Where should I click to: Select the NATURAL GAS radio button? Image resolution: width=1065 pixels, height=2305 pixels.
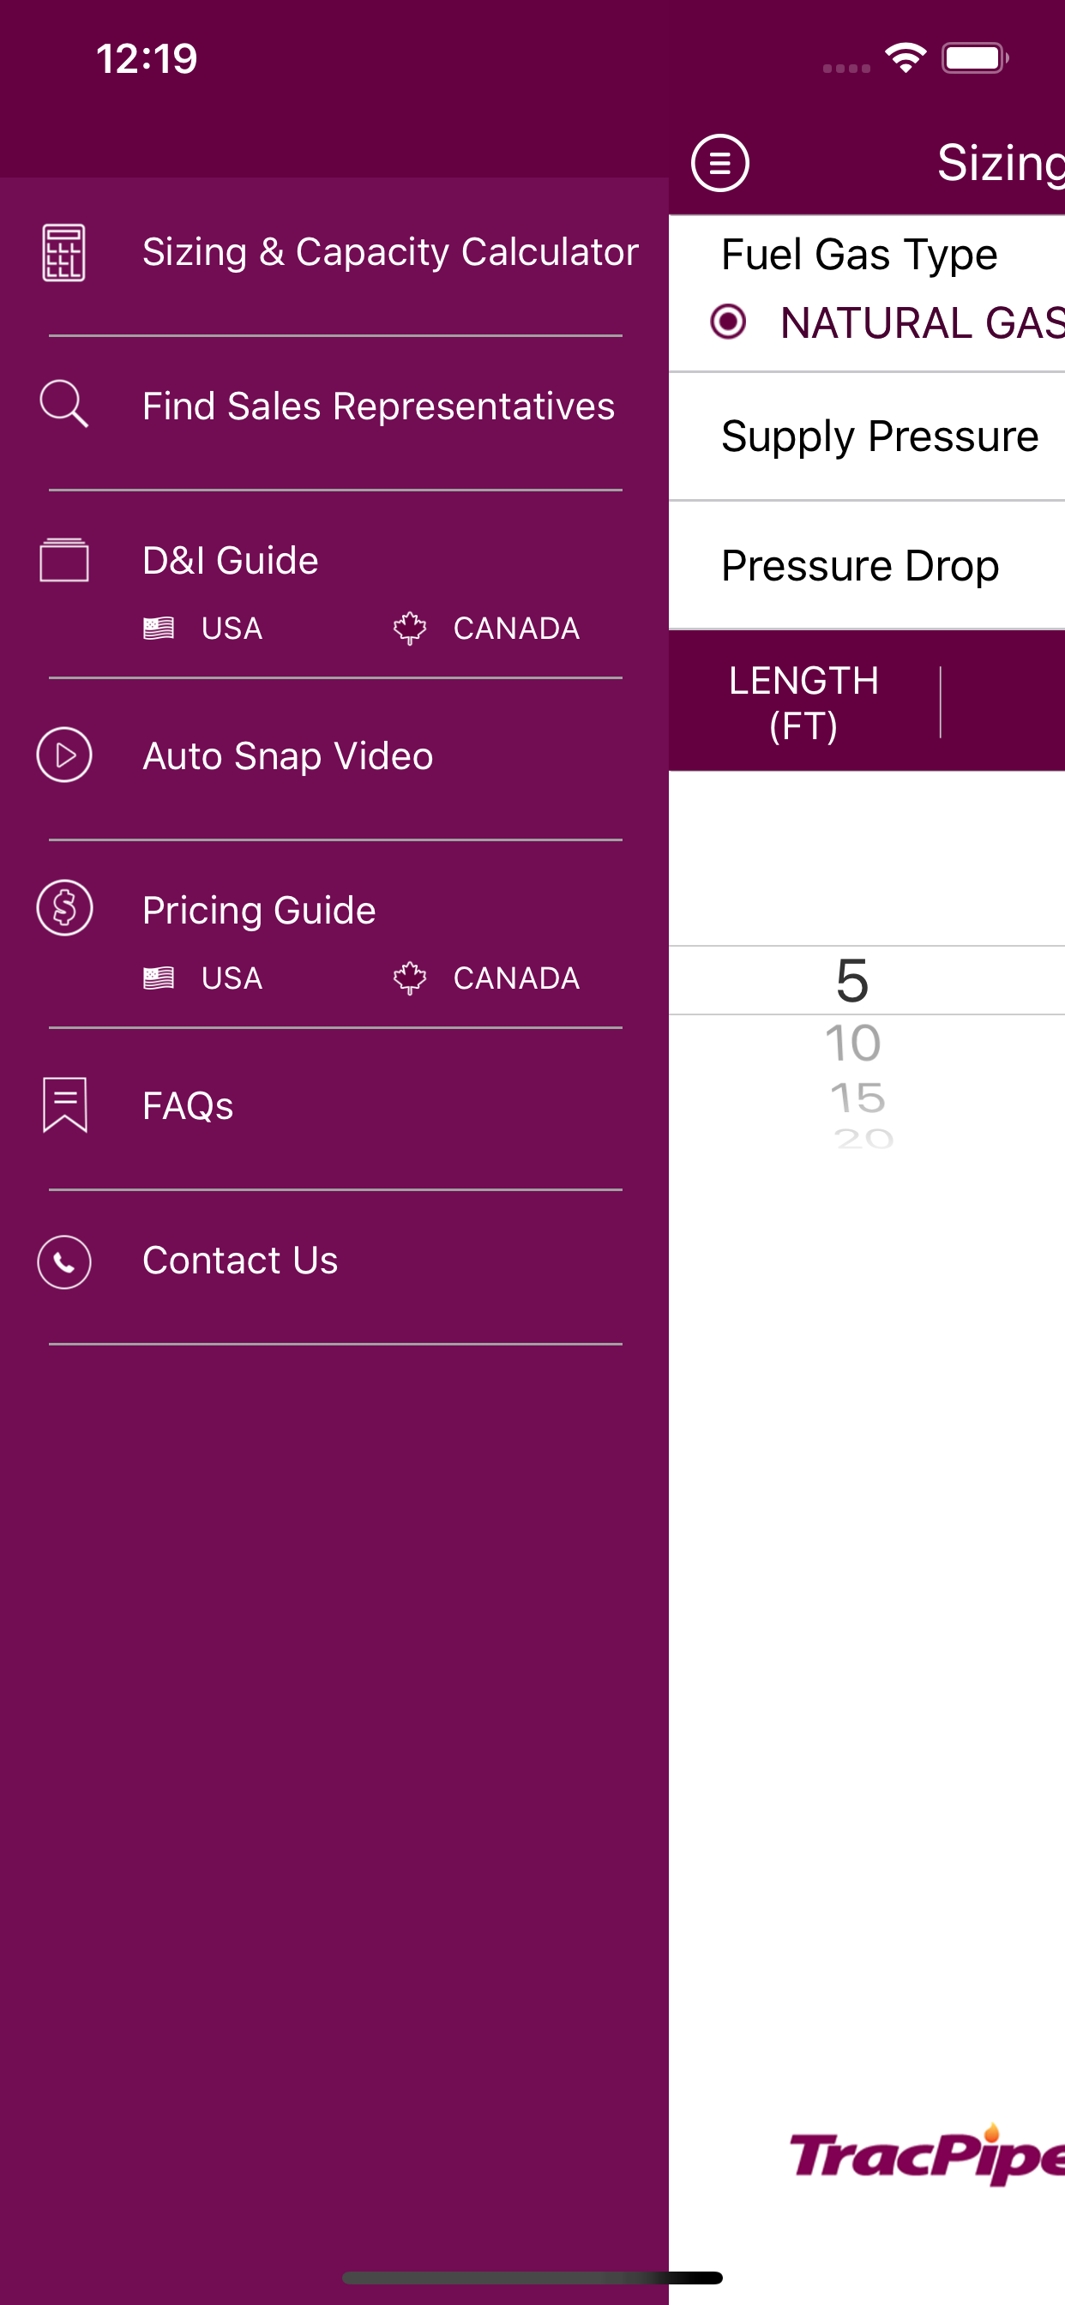tap(731, 322)
